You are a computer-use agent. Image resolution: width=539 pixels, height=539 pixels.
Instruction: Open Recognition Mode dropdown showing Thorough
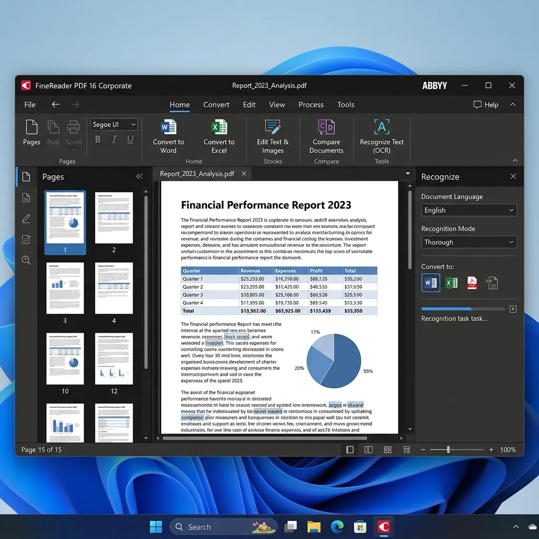[469, 242]
